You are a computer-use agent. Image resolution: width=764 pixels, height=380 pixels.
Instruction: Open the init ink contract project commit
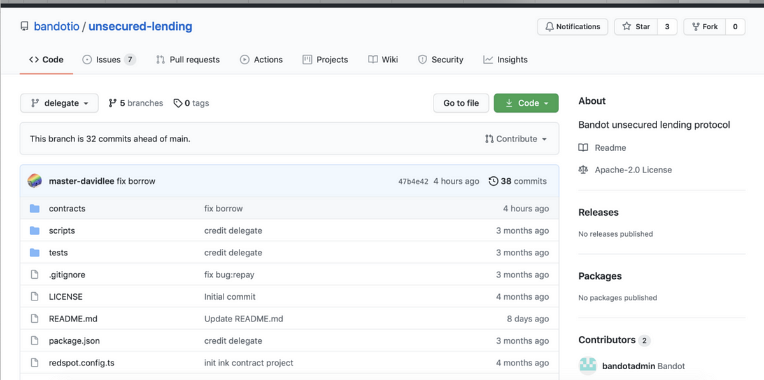(x=249, y=363)
